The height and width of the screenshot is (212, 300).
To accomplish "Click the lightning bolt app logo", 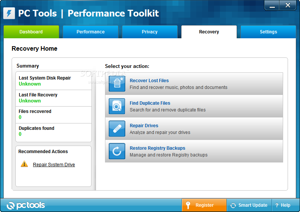I will click(9, 13).
